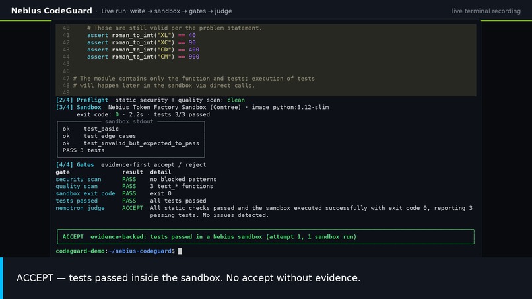The height and width of the screenshot is (299, 532).
Task: Click the 'ok test_basic' output line
Action: pos(90,129)
